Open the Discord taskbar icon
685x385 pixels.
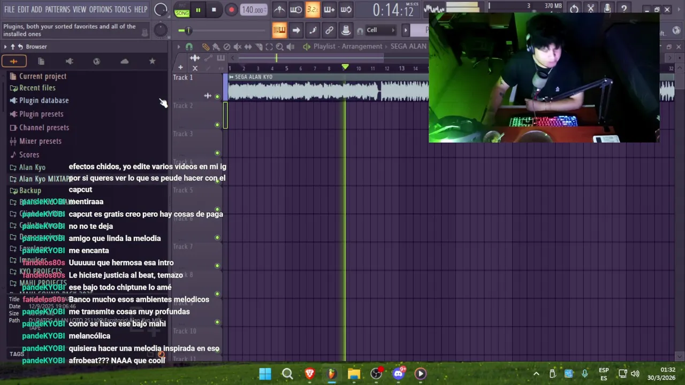398,374
